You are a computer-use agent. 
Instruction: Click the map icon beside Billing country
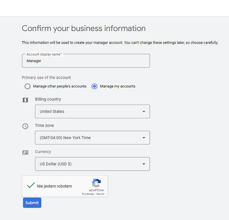click(x=25, y=100)
